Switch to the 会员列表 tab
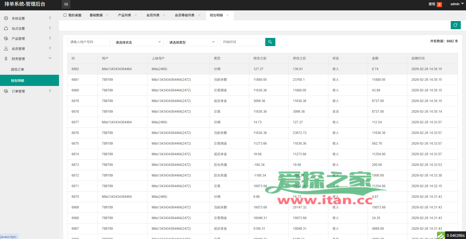Image resolution: width=466 pixels, height=239 pixels. 153,15
